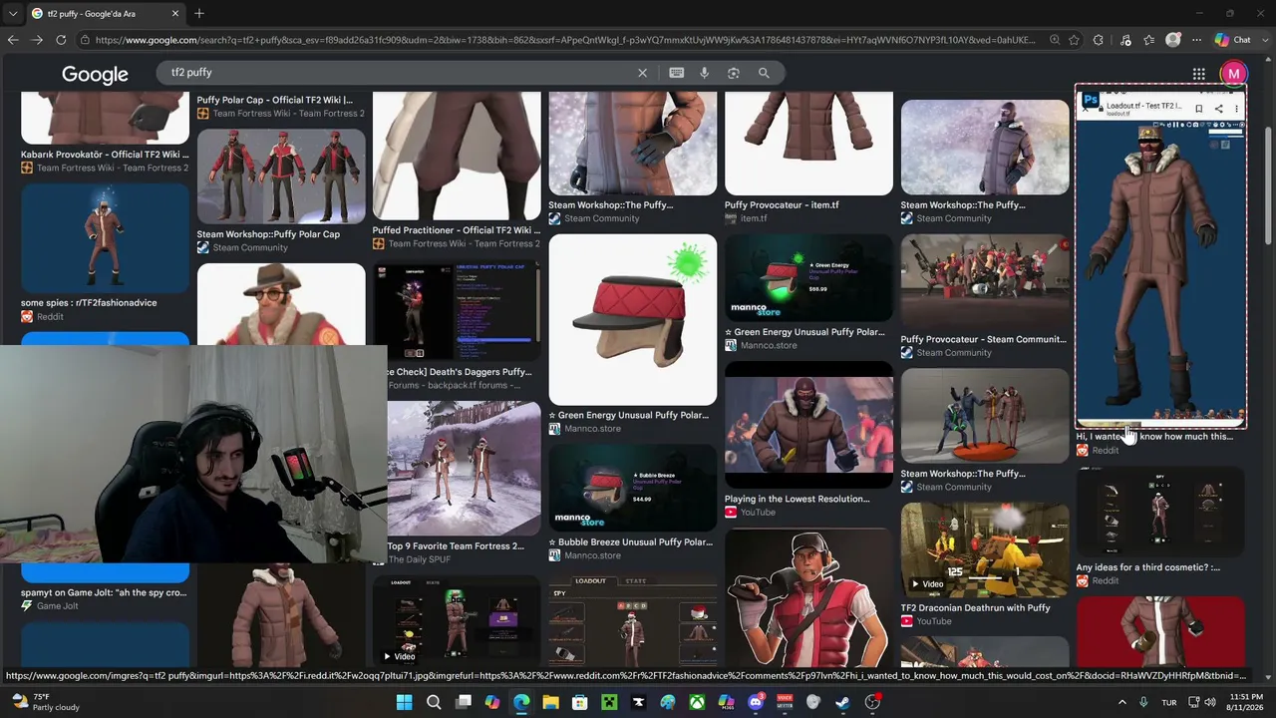Open 'some spies : r/TF2fashionadvice' result
1276x718 pixels.
tap(89, 302)
